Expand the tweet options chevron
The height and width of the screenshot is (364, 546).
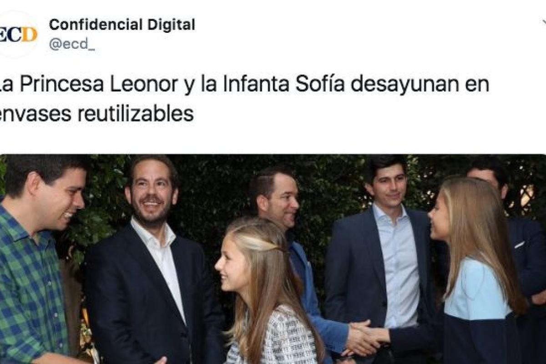tap(543, 23)
